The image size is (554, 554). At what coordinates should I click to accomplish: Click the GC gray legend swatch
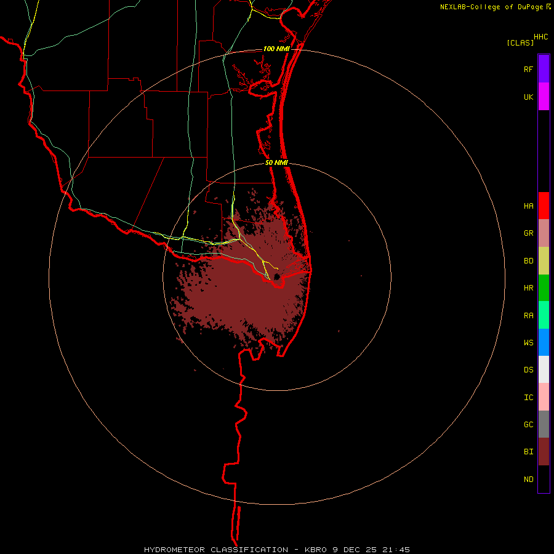(544, 424)
